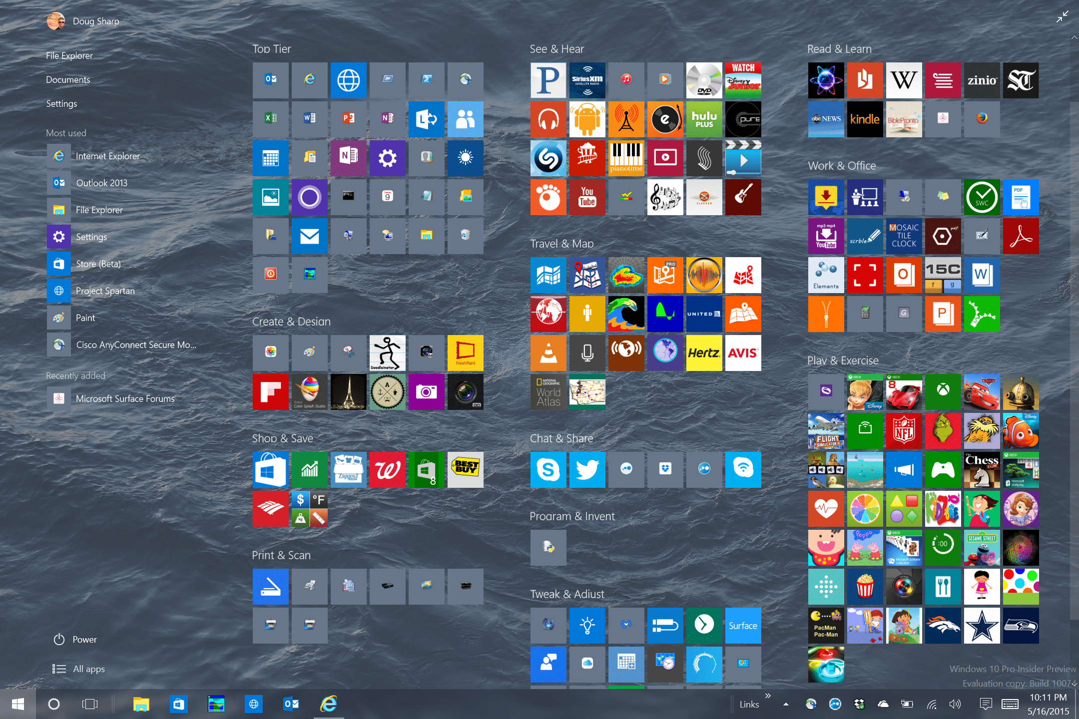Screen dimensions: 1079x719
Task: Launch the SiriusXM tile
Action: click(587, 80)
